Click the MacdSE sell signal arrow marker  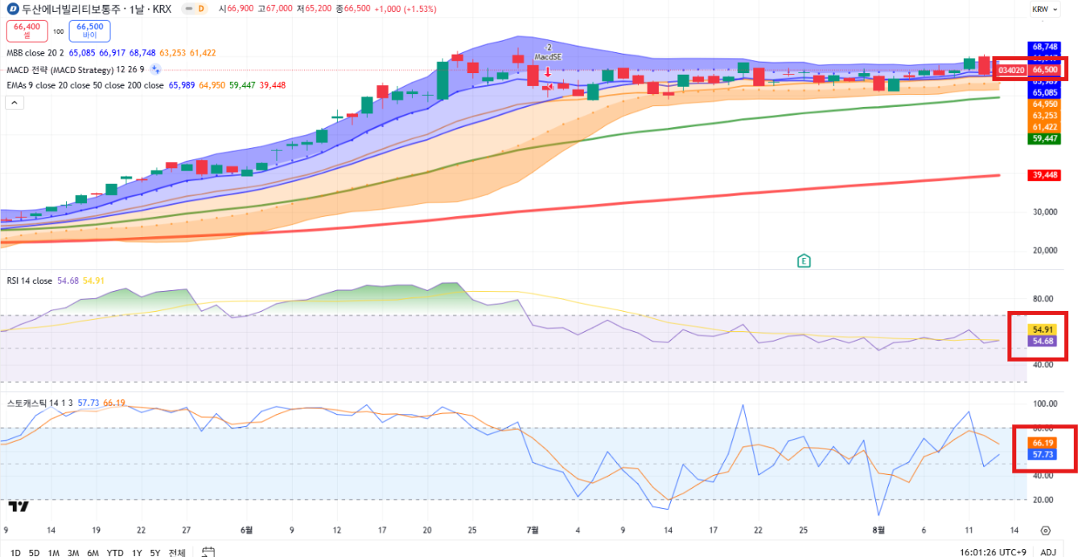click(x=548, y=72)
